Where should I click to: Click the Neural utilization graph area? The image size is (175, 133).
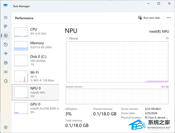click(x=117, y=62)
